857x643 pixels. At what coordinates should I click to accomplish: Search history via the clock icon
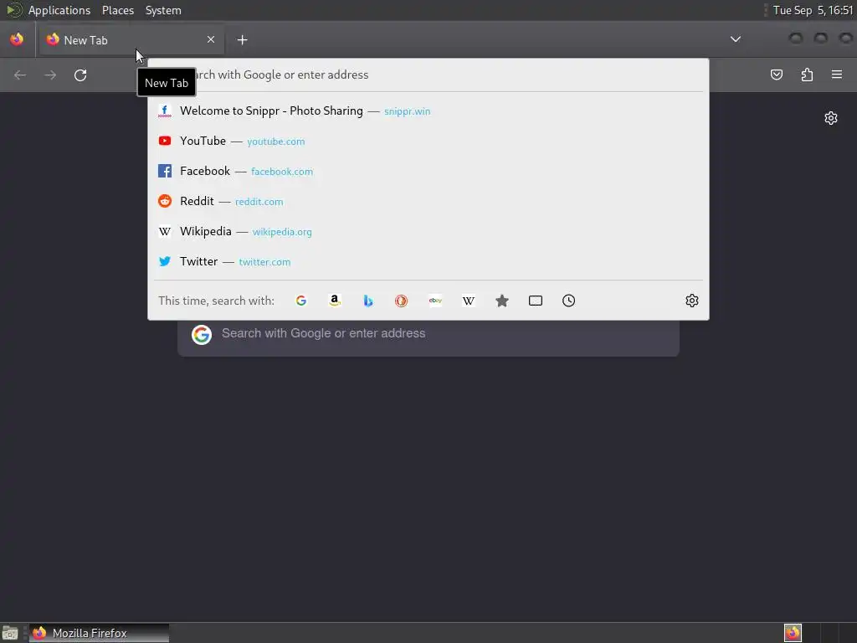pos(568,301)
